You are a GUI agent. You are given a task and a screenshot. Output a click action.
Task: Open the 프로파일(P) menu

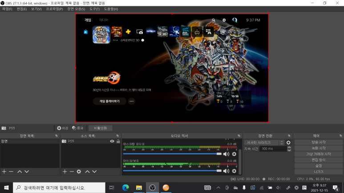point(54,9)
